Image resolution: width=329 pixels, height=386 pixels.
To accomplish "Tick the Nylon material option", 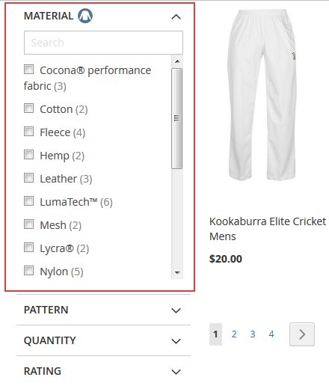I will (28, 271).
